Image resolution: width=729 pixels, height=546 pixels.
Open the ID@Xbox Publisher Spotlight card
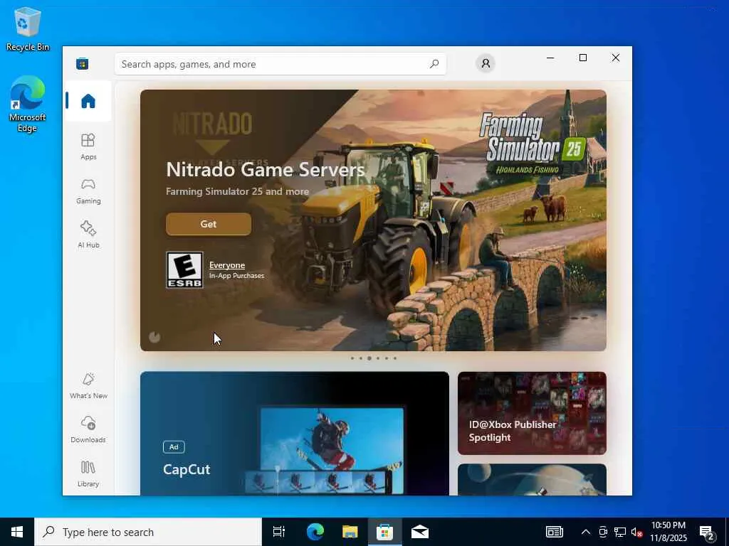click(x=532, y=413)
